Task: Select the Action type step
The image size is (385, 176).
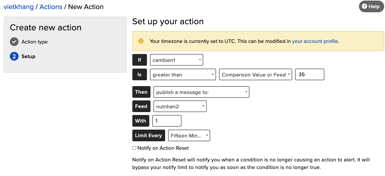Action: tap(35, 42)
